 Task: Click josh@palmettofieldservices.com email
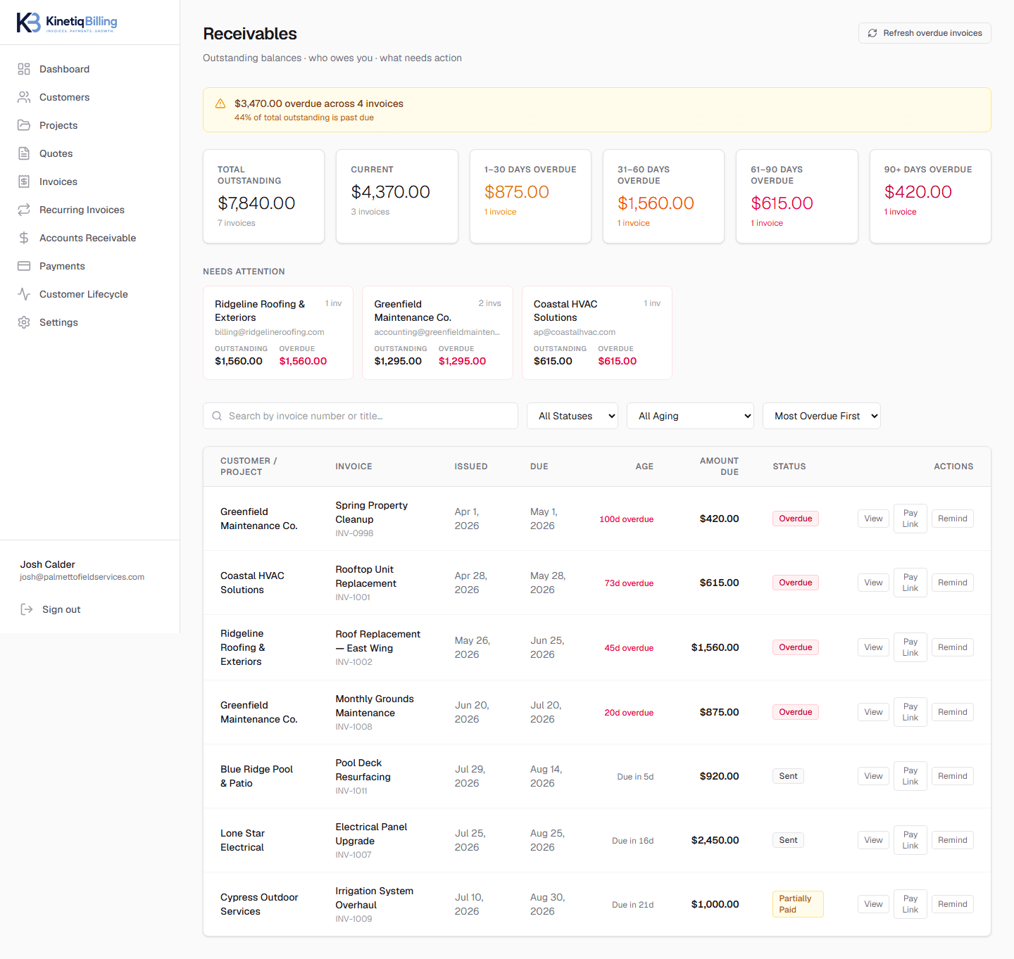(82, 577)
